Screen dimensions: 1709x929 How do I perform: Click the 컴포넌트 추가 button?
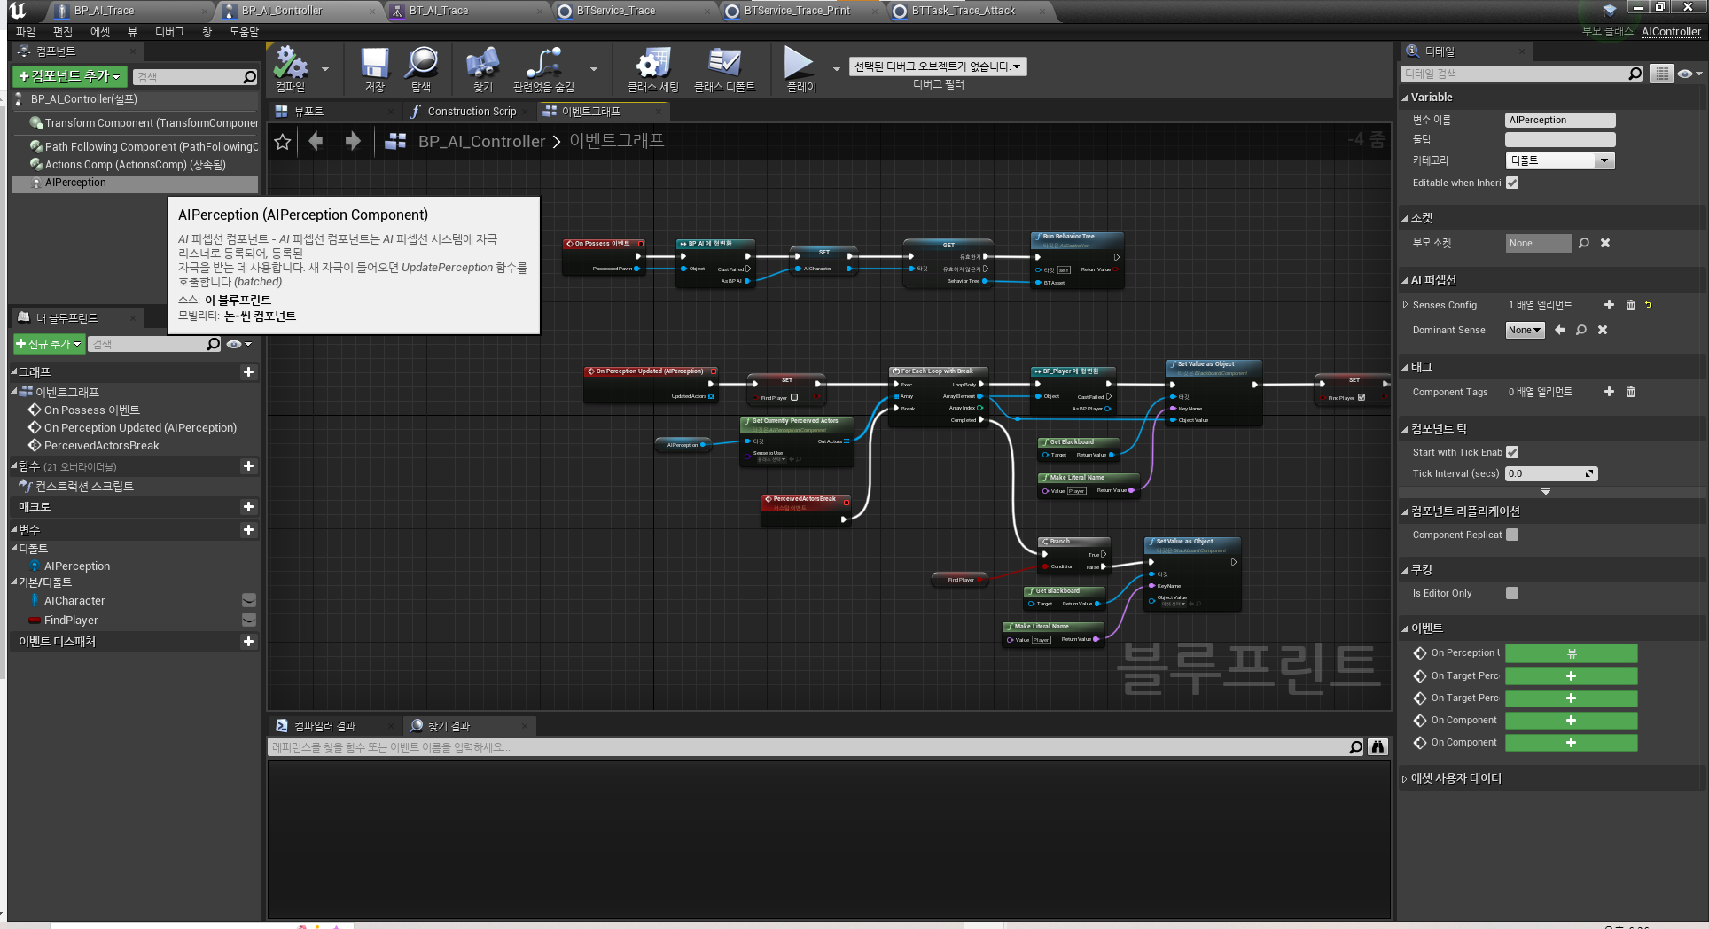(70, 76)
